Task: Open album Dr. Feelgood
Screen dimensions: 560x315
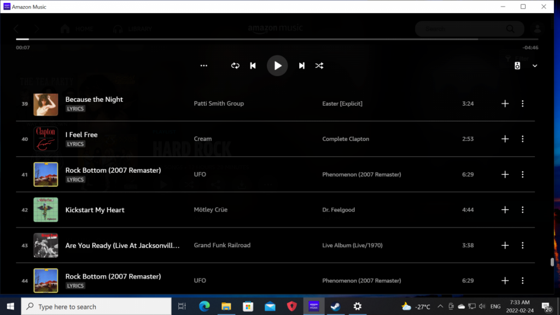Action: click(339, 209)
